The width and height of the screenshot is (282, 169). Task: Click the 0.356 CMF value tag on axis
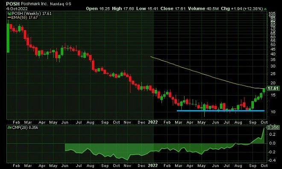pos(273,128)
